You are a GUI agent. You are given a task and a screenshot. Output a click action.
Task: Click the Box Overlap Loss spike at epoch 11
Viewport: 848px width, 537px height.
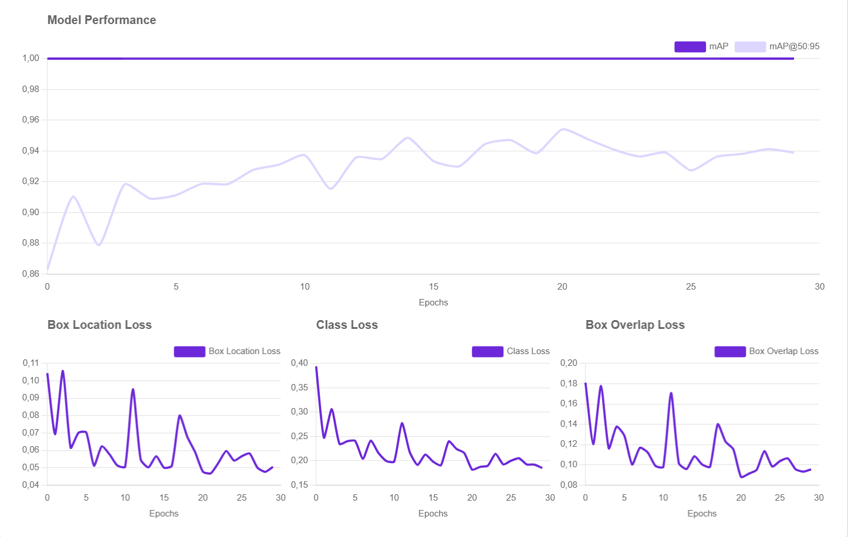coord(671,393)
